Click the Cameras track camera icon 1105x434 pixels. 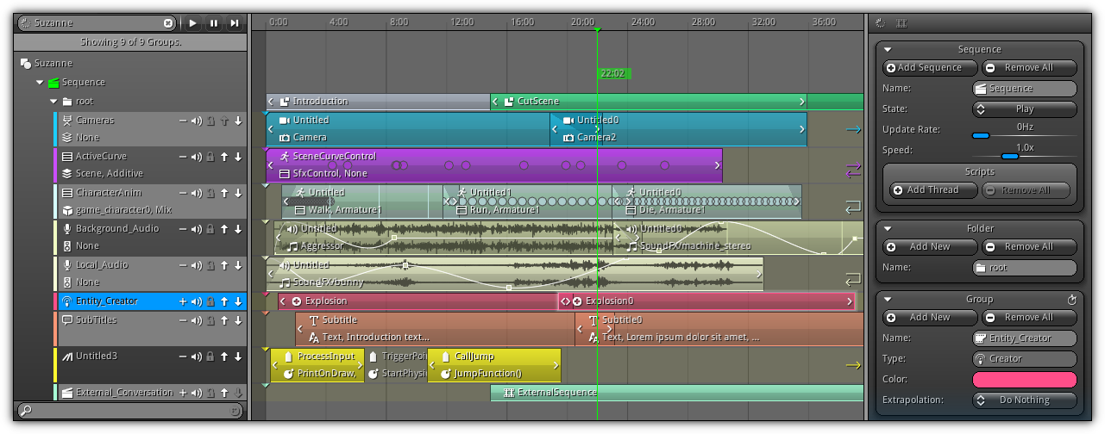click(66, 121)
